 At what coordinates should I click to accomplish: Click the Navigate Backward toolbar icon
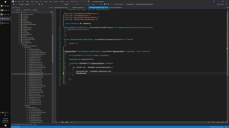pyautogui.click(x=14, y=4)
